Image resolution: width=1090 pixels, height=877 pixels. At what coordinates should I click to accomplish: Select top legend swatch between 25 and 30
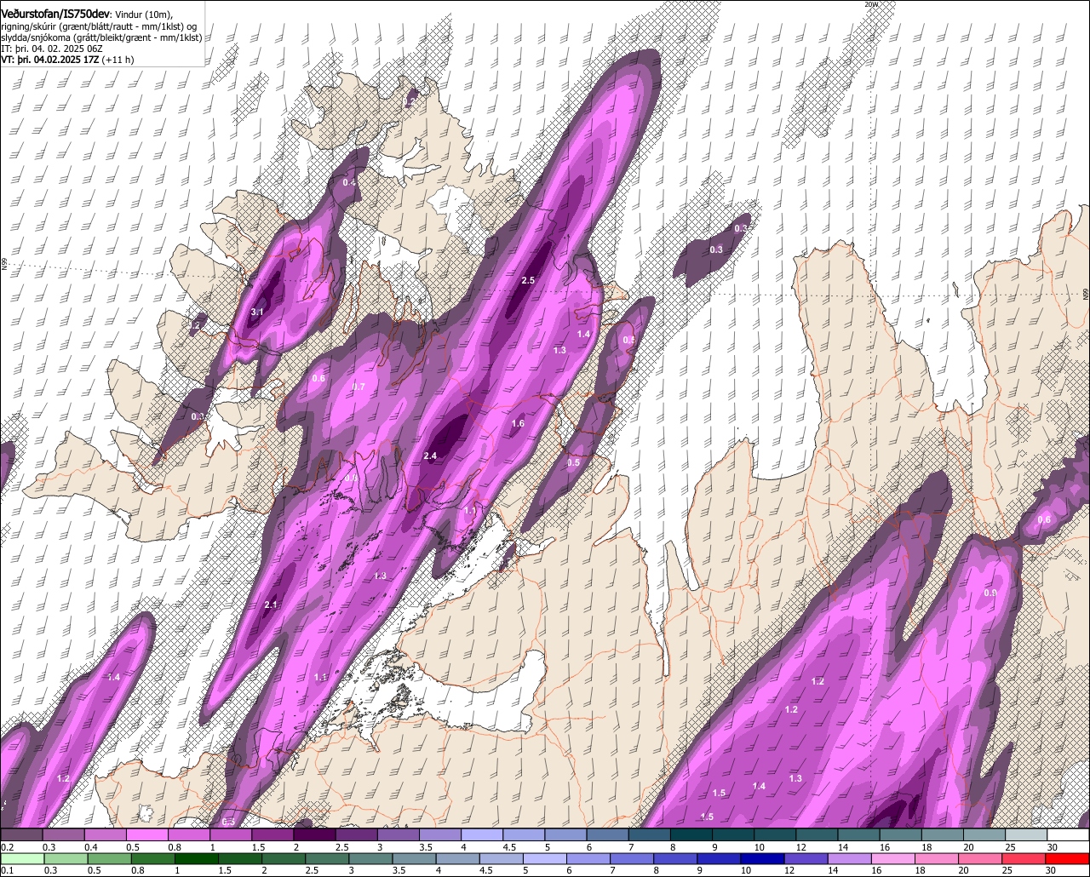[x=1026, y=835]
